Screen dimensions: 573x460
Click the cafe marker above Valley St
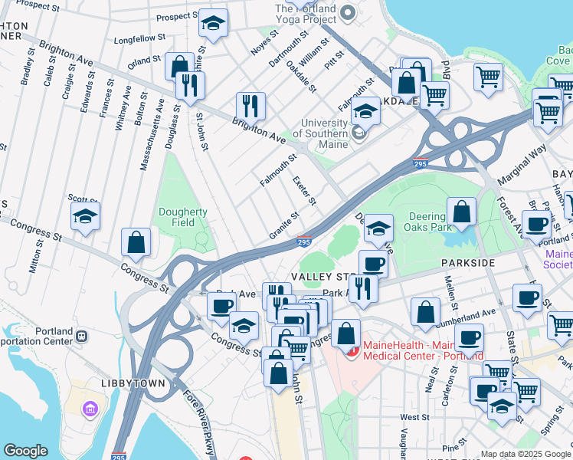coord(373,264)
